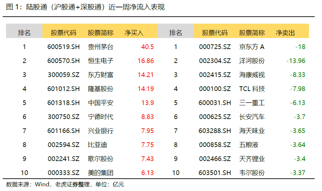Click the stock name 兴业银行
The image size is (322, 191).
101,131
